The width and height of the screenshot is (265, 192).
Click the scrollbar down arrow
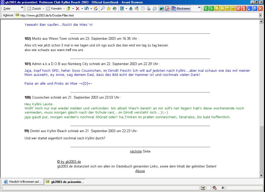261,175
